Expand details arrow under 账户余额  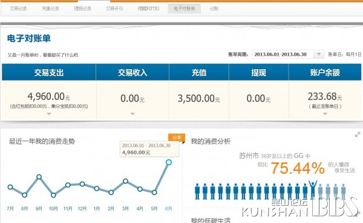(325, 114)
